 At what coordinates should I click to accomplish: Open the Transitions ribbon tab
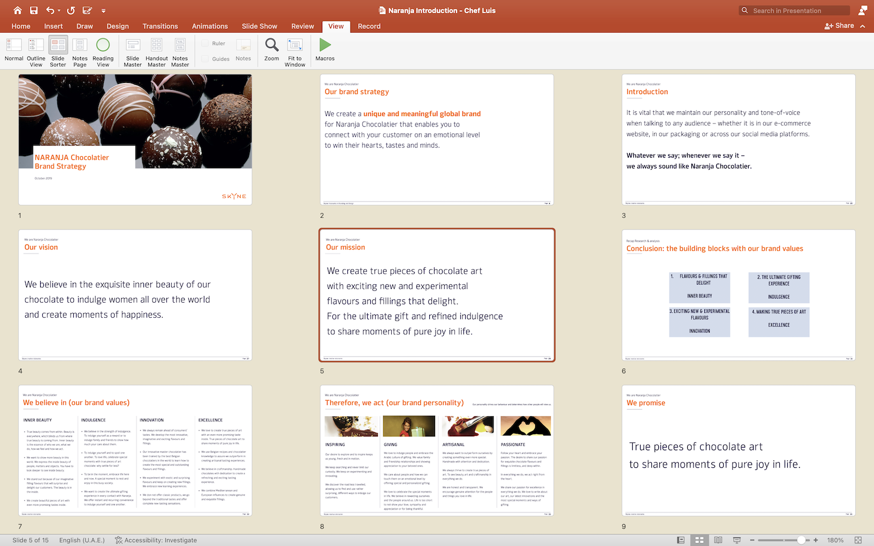point(160,26)
